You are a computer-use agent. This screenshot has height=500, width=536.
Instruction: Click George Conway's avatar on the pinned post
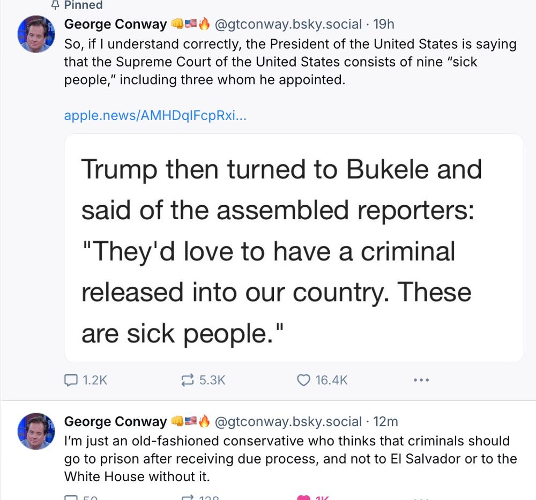(x=36, y=34)
